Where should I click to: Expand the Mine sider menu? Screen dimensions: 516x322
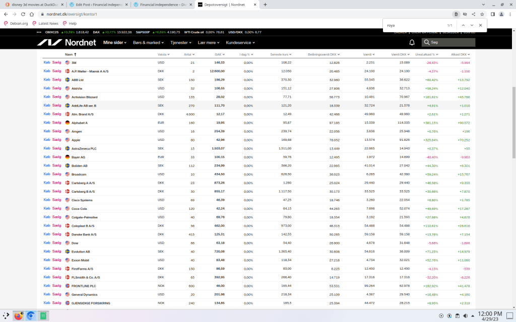point(115,43)
